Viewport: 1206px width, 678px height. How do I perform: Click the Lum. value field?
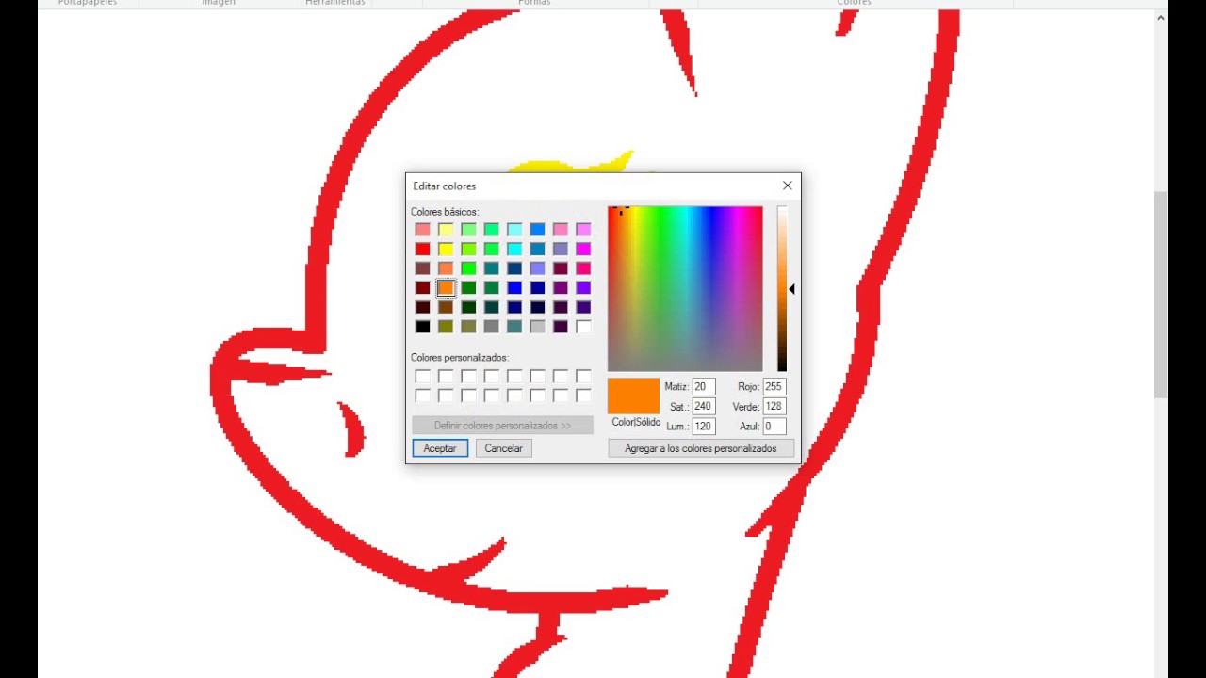coord(704,427)
